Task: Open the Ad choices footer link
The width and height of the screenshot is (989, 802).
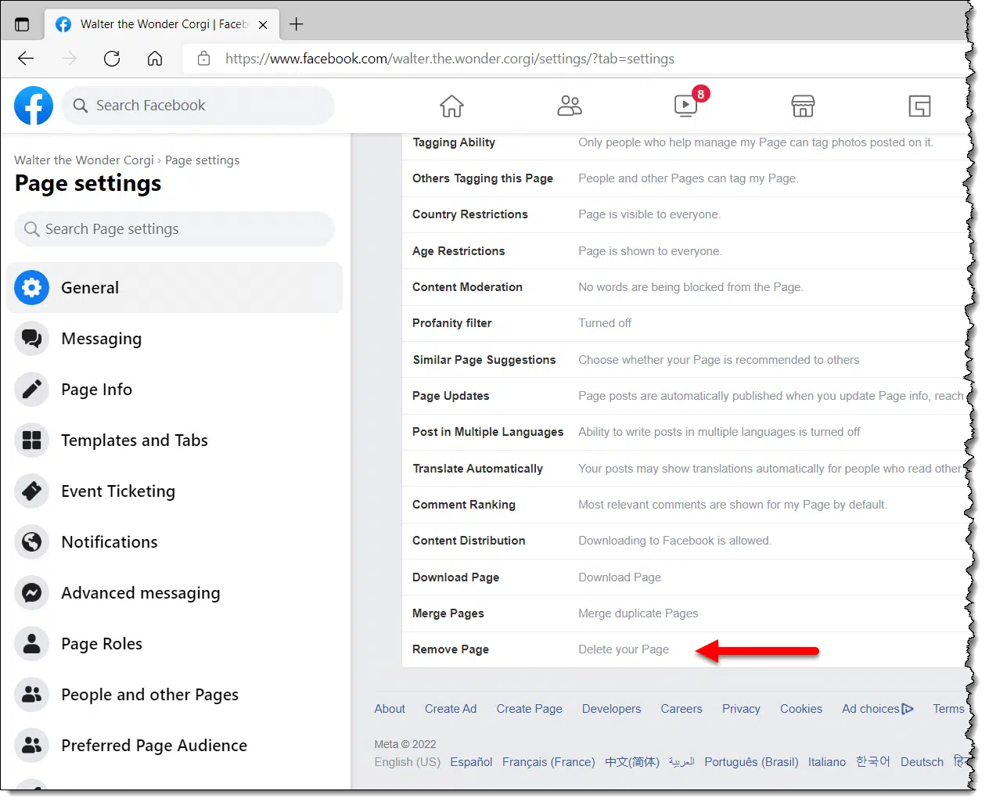Action: (878, 709)
